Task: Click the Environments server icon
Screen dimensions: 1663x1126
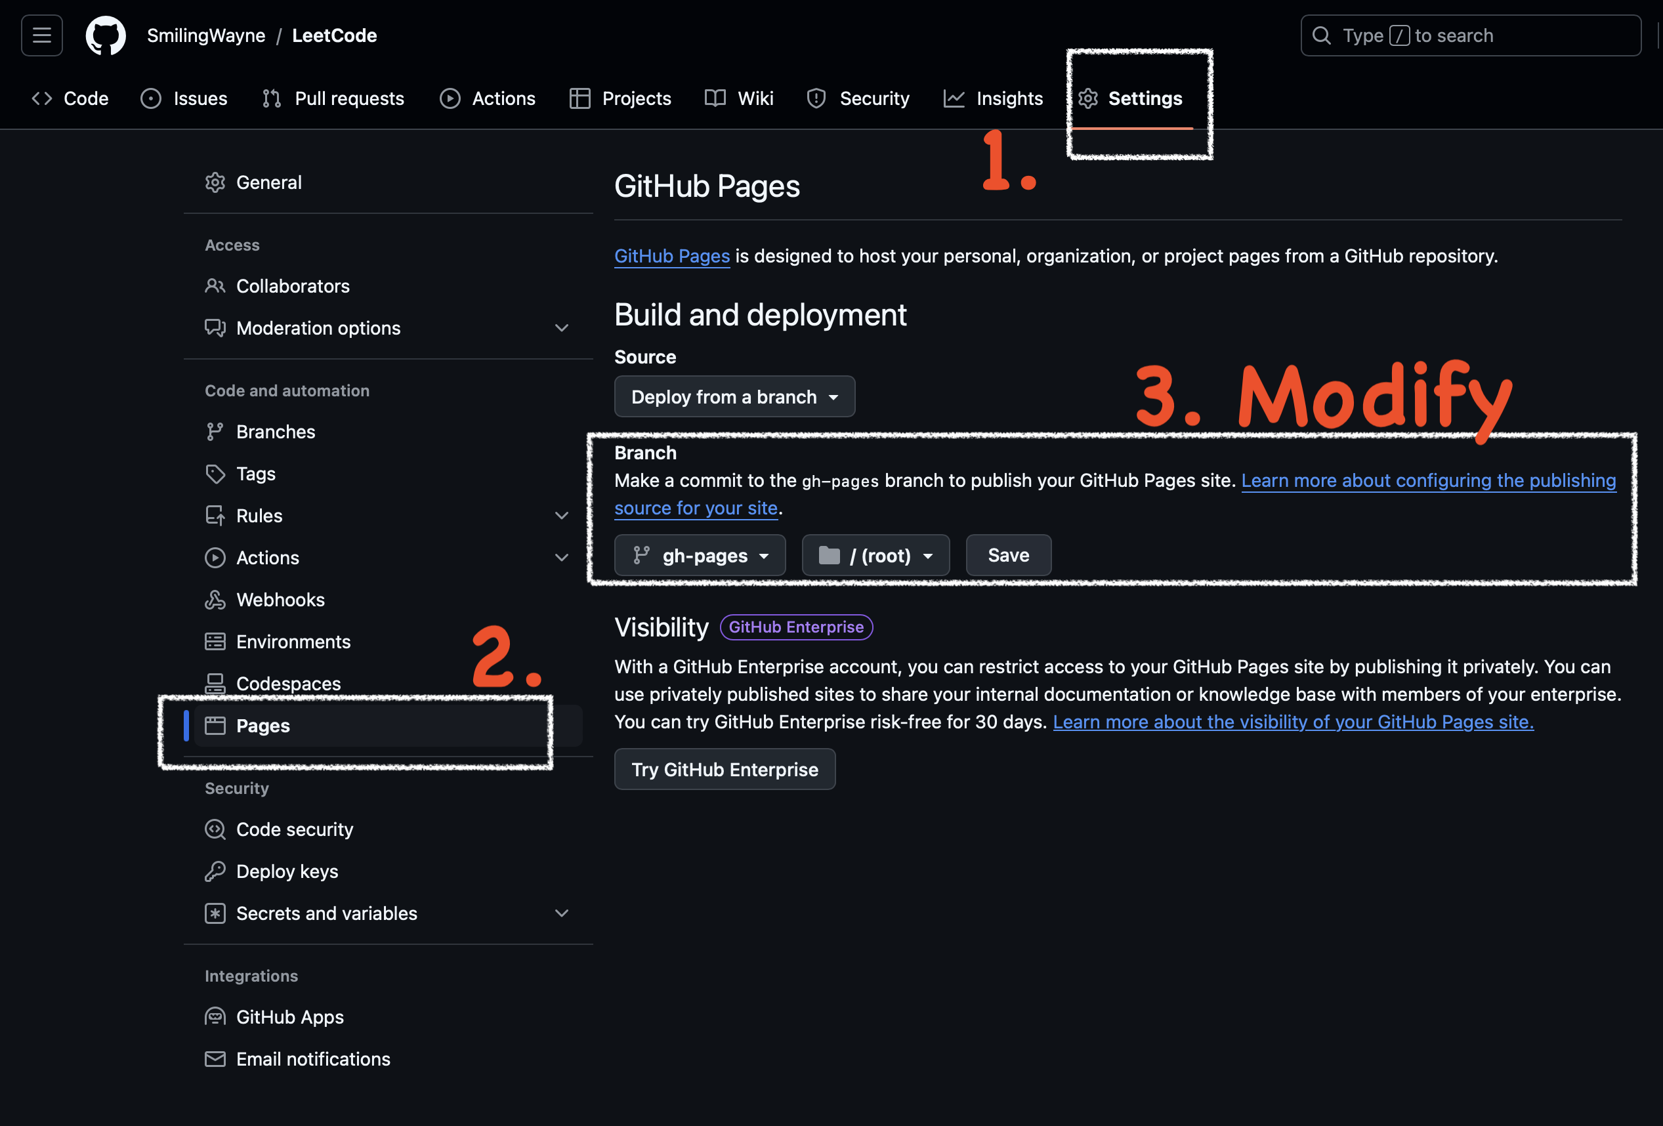Action: tap(215, 642)
